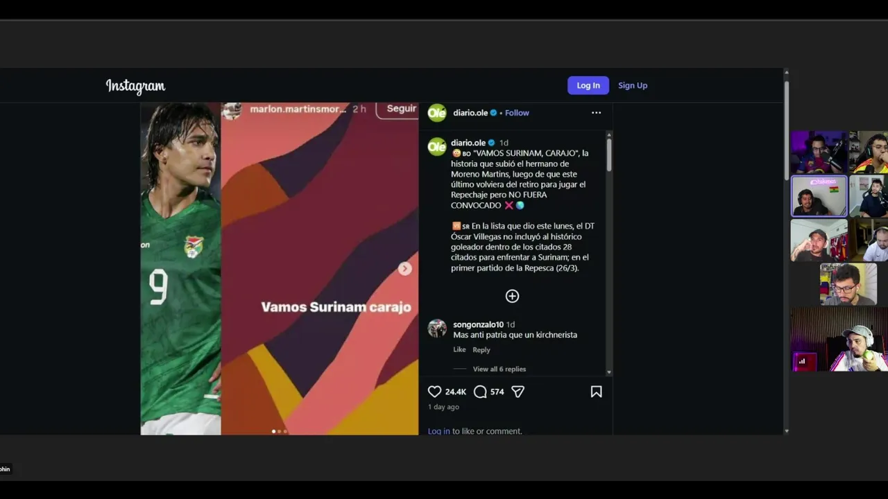Save the post with the bookmark icon
The width and height of the screenshot is (888, 499).
pyautogui.click(x=596, y=392)
